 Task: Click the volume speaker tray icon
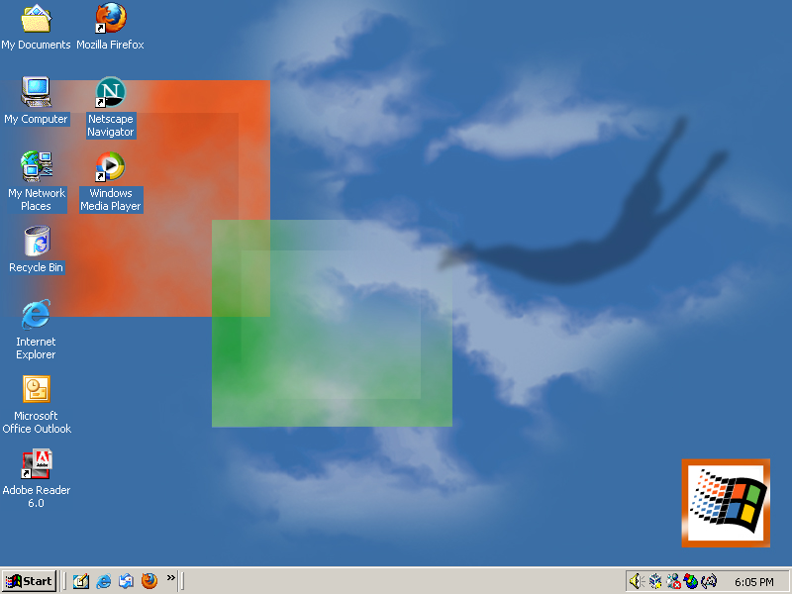636,581
